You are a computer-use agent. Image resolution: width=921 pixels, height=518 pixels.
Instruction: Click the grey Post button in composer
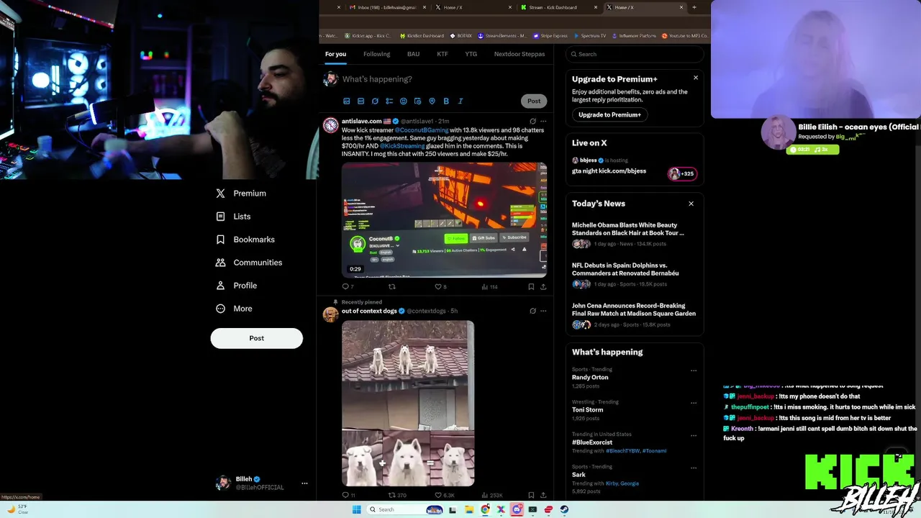tap(534, 101)
